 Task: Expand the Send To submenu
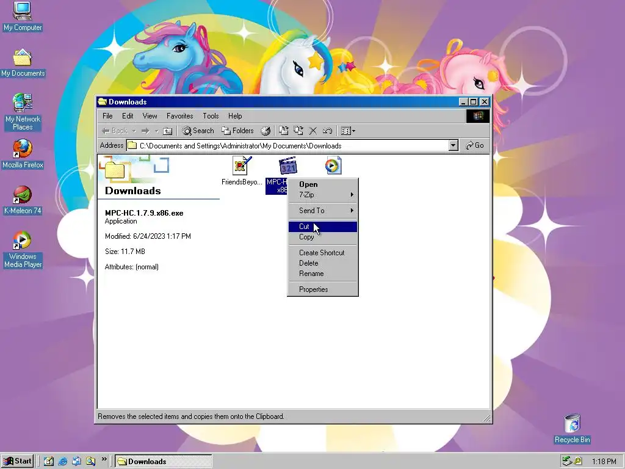click(322, 211)
